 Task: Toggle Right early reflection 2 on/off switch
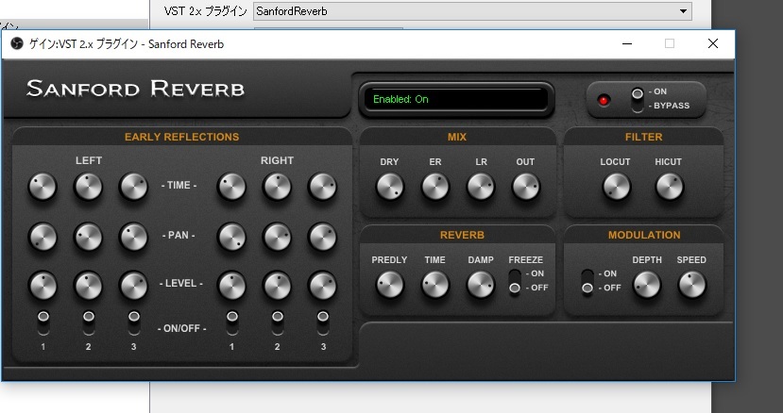click(x=277, y=322)
